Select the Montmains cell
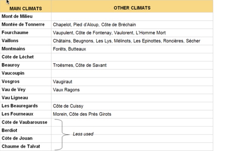Image resolution: width=234 pixels, height=151 pixels. click(x=14, y=49)
